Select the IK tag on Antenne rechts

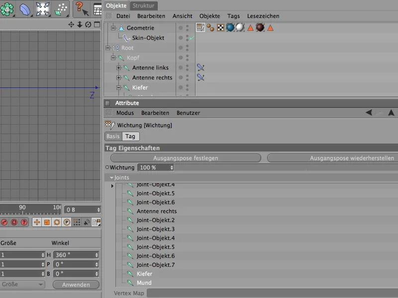pos(200,77)
